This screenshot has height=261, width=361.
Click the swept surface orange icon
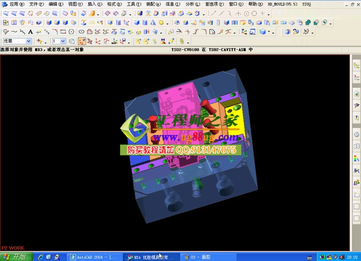point(92,13)
